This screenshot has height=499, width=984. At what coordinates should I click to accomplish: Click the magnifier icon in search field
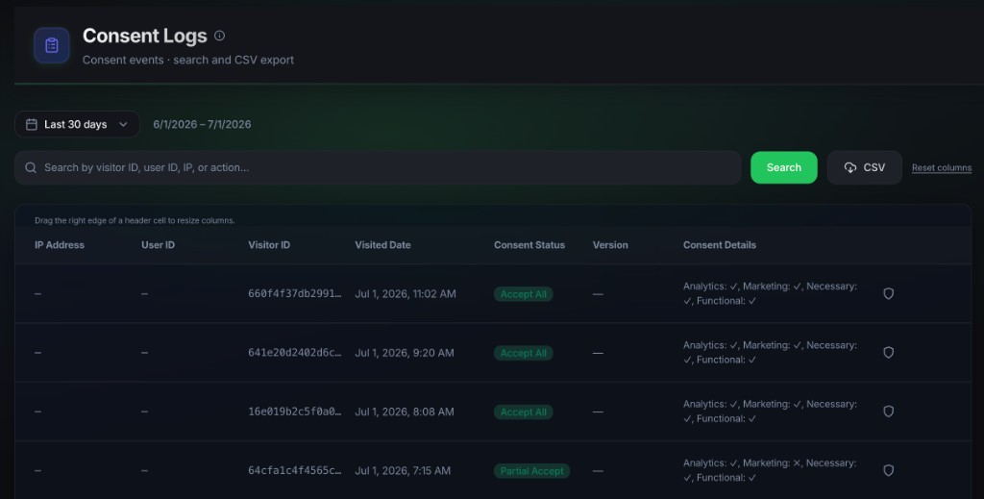pos(31,167)
